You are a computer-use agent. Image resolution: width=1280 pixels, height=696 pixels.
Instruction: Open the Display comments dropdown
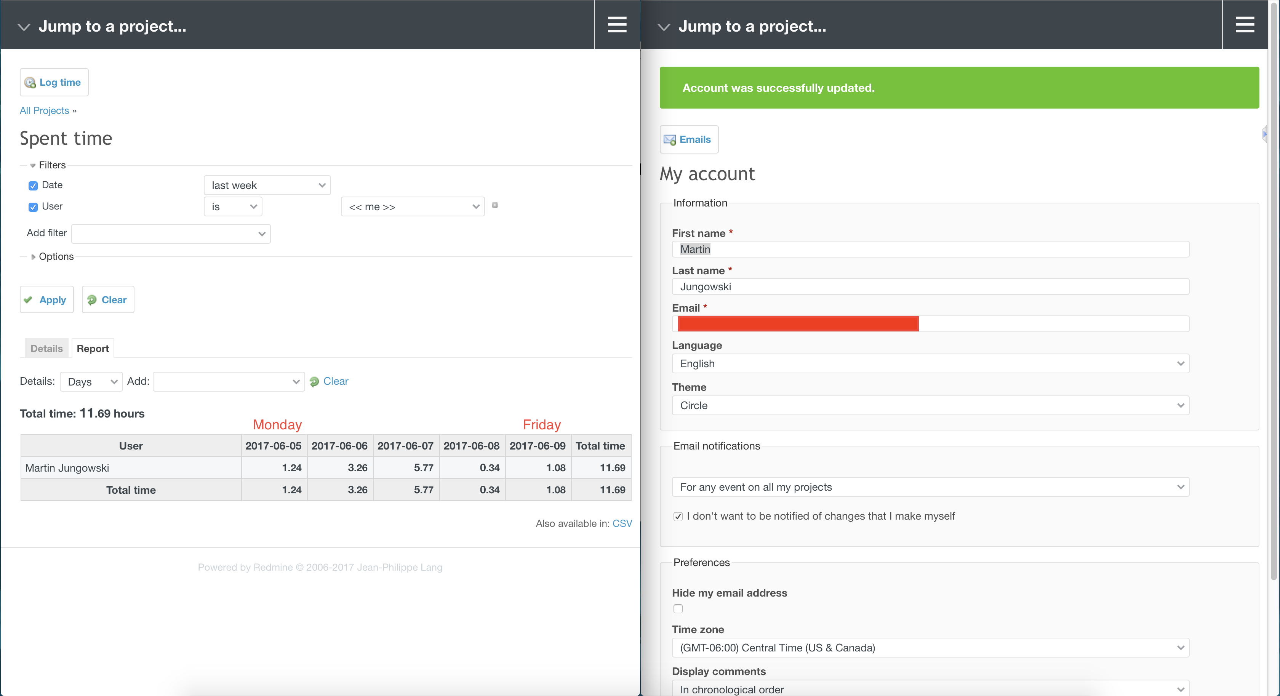click(x=930, y=688)
